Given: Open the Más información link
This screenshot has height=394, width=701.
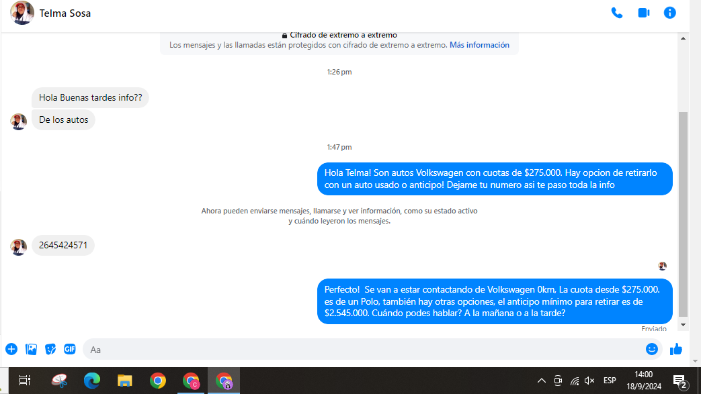Looking at the screenshot, I should click(x=479, y=45).
